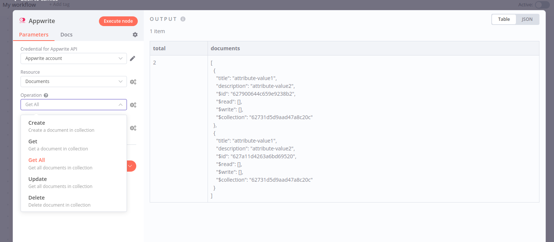Click the id value 627900644c659e9238b2
The width and height of the screenshot is (554, 242).
pos(263,94)
